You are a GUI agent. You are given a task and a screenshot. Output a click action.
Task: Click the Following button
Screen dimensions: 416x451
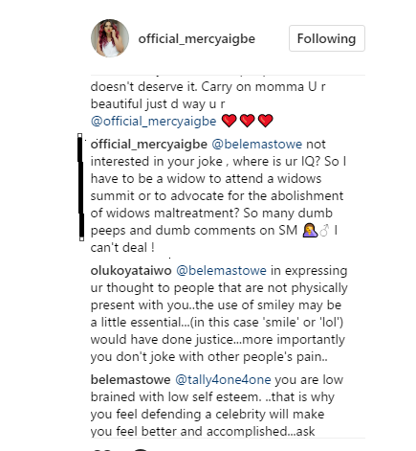[x=327, y=38]
